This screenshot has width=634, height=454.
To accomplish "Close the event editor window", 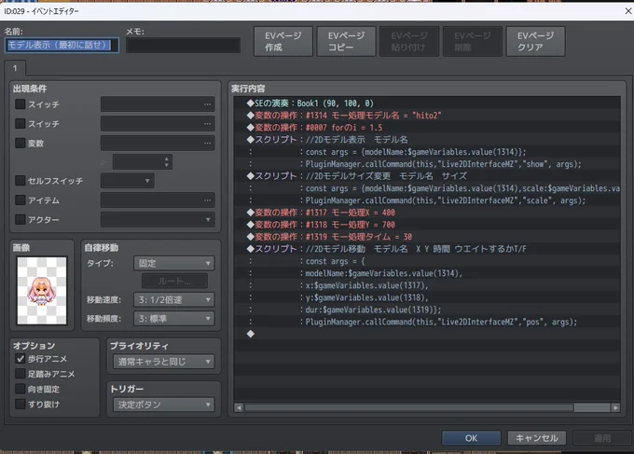I will point(627,11).
